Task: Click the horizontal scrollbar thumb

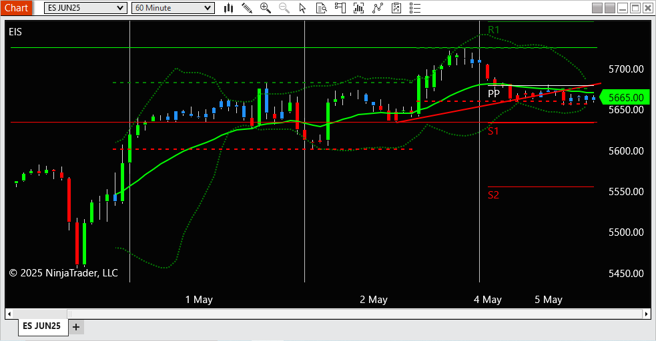Action: coord(355,314)
